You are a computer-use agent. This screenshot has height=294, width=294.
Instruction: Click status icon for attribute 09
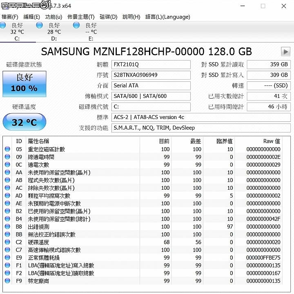point(7,157)
